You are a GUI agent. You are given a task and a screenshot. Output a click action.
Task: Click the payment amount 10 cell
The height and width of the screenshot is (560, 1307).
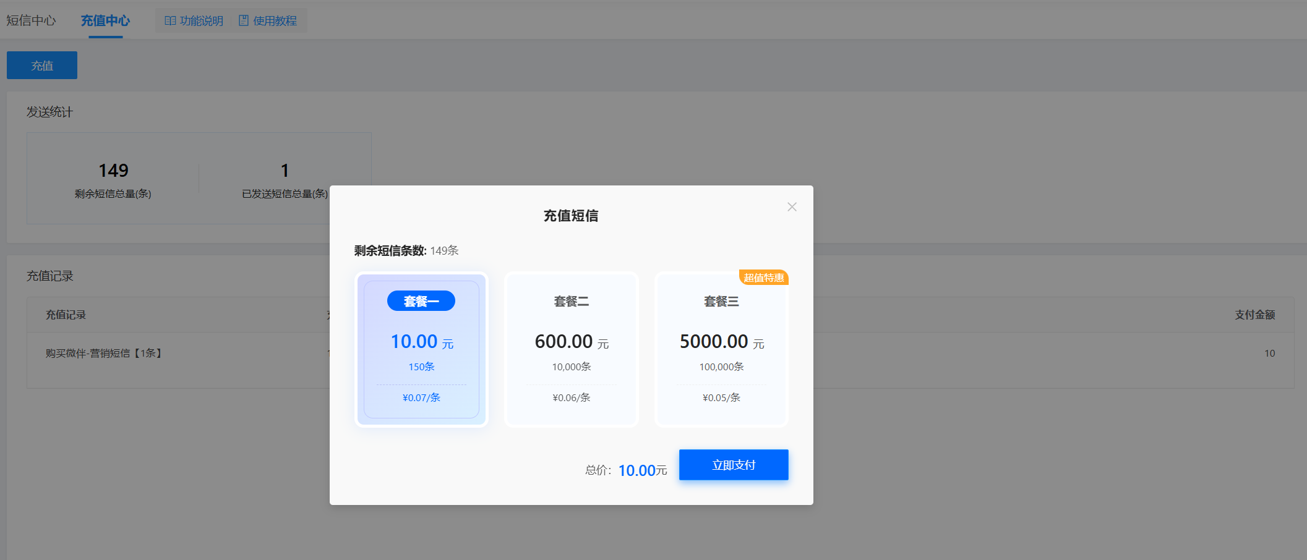pos(1269,354)
